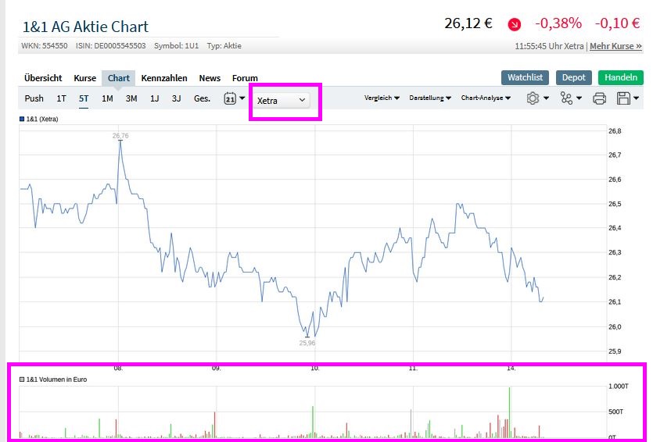Follow the Mehr Kurse link
Image resolution: width=653 pixels, height=442 pixels.
point(616,46)
